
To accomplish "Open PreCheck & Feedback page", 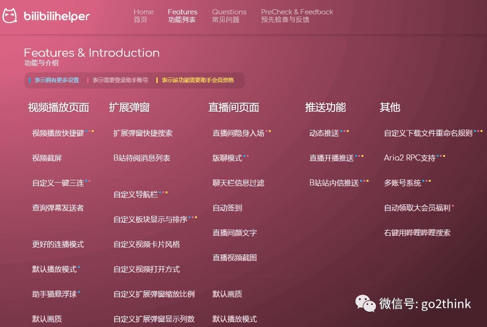I will pyautogui.click(x=297, y=17).
